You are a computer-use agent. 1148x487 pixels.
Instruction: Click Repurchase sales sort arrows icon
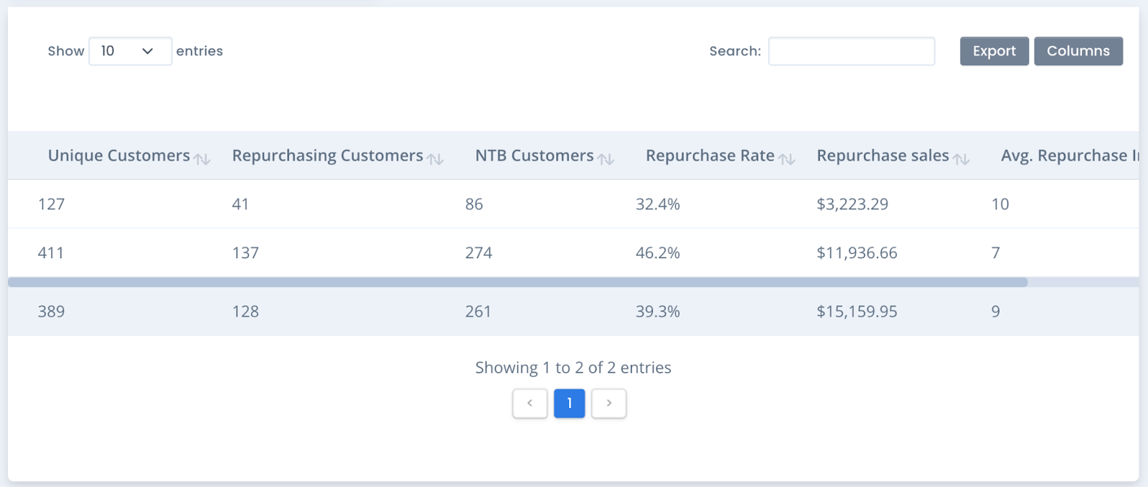point(961,159)
